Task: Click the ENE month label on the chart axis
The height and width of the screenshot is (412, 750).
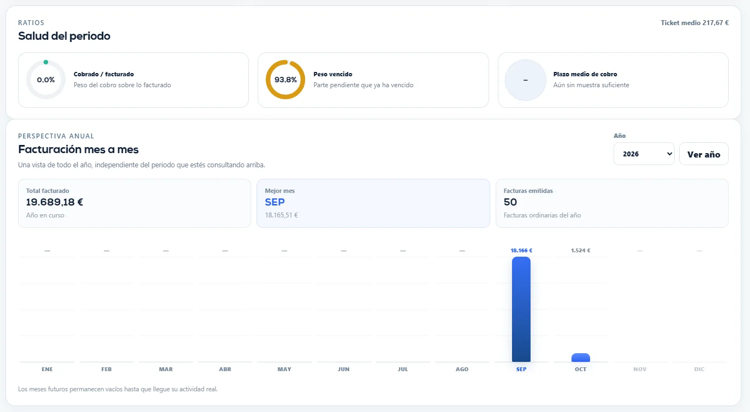Action: 47,369
